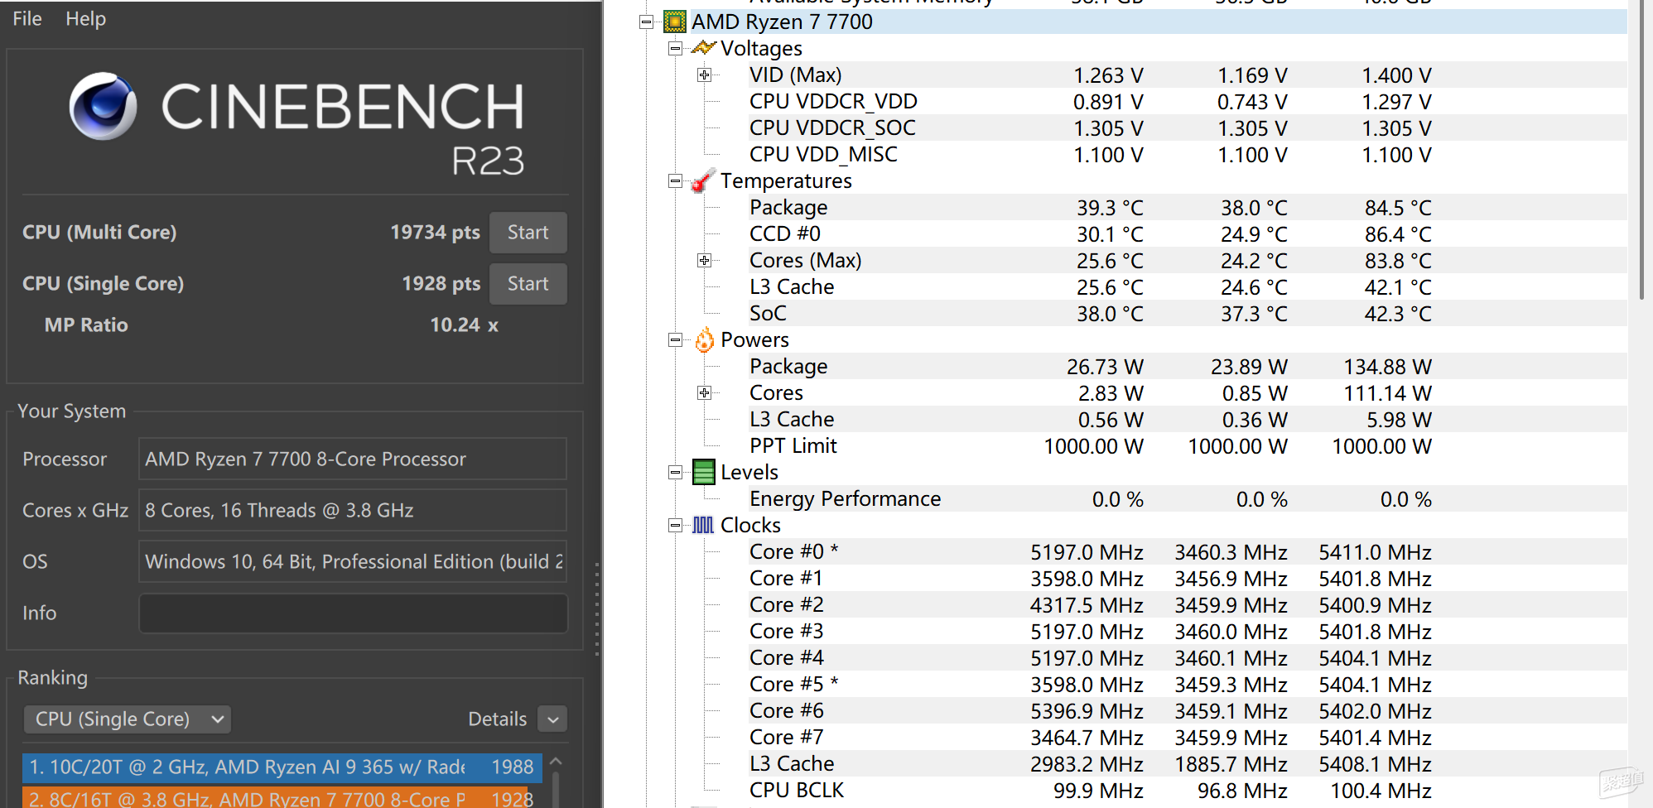1653x808 pixels.
Task: Collapse the Levels section
Action: click(675, 473)
